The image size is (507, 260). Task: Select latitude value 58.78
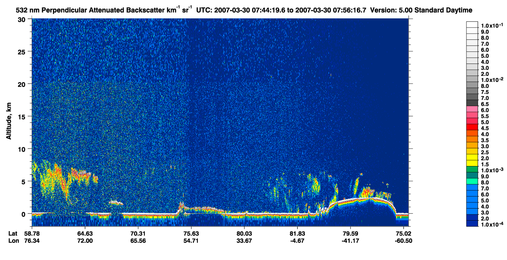point(32,233)
